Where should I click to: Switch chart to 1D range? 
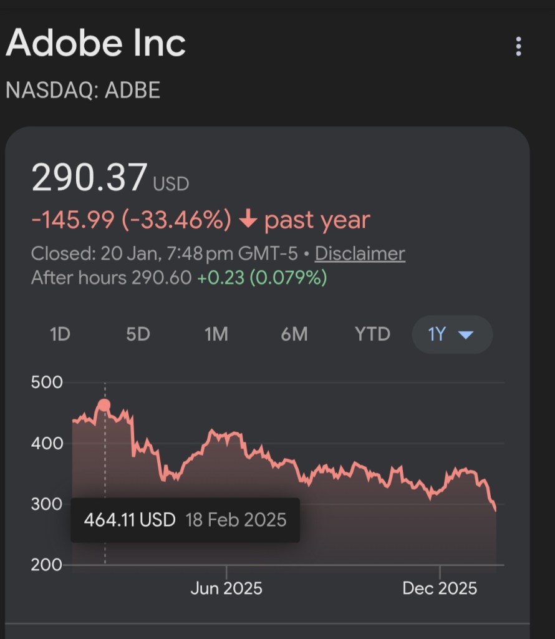(60, 334)
